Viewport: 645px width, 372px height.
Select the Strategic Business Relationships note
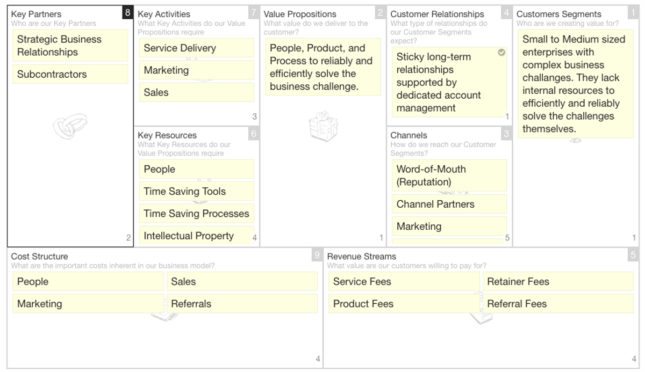pyautogui.click(x=70, y=46)
